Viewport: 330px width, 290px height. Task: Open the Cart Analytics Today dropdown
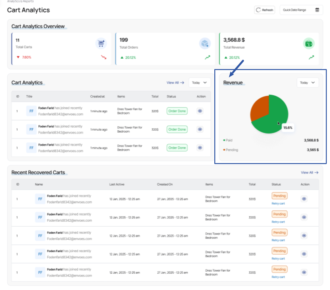tap(199, 83)
